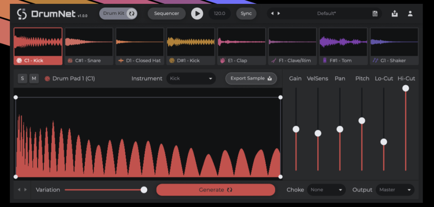Mute the drum pad with M button
The width and height of the screenshot is (434, 207).
point(34,78)
